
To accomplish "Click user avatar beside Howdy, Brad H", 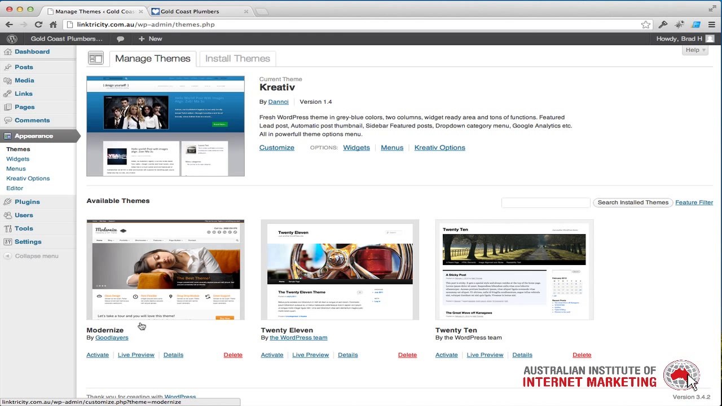I will (710, 39).
